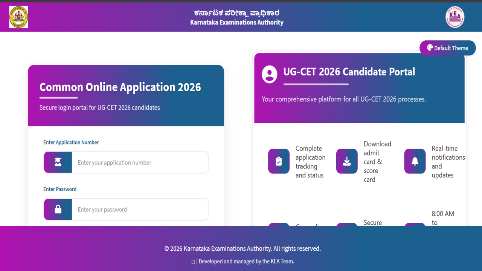Click the user profile icon in Candidate Portal
482x271 pixels.
pos(269,74)
